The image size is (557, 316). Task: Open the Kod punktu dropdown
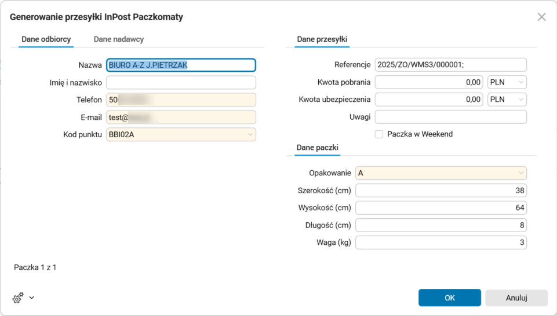pos(250,135)
